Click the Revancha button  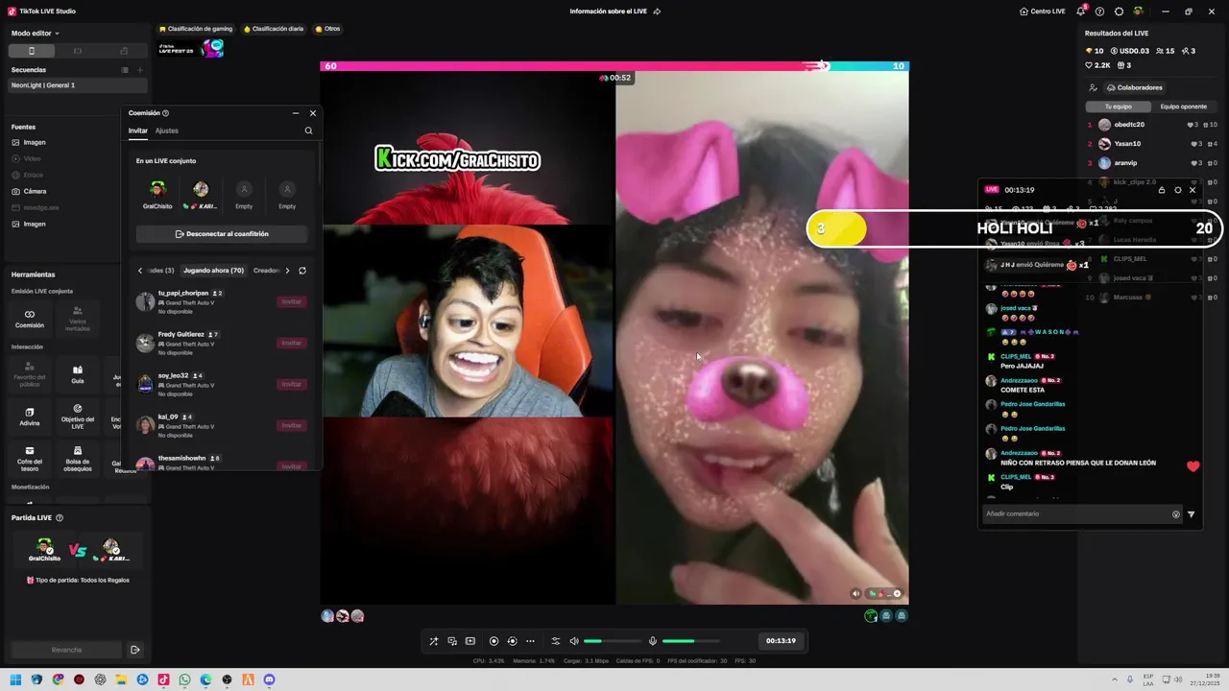tap(67, 650)
